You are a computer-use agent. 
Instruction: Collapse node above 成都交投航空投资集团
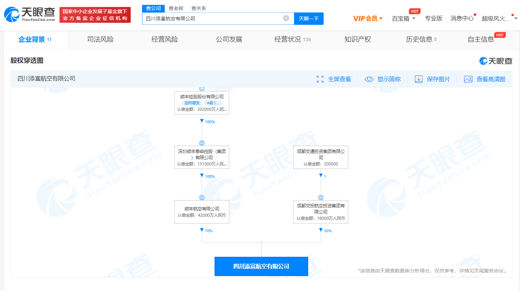click(x=321, y=197)
